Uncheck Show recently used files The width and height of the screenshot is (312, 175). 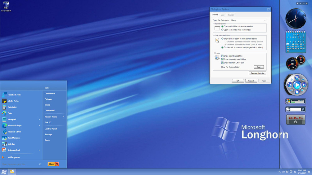222,56
